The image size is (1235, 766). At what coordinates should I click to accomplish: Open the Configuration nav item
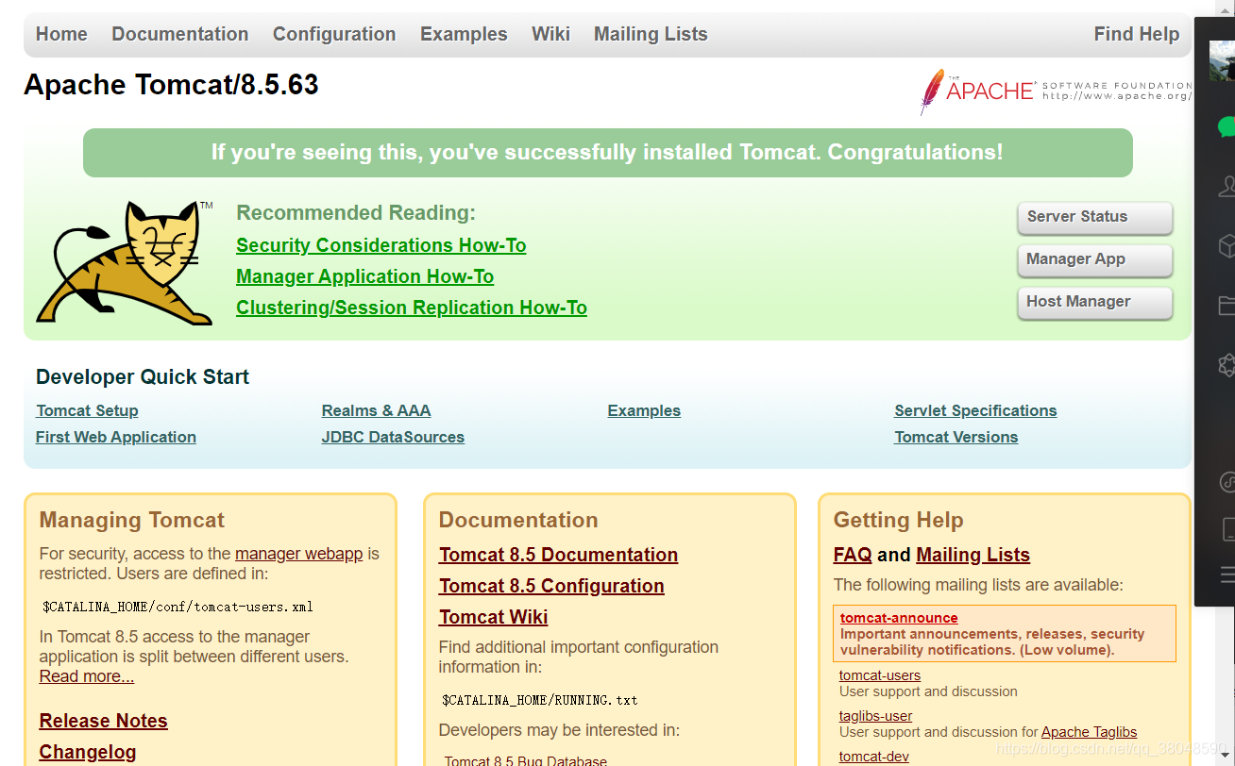[334, 34]
